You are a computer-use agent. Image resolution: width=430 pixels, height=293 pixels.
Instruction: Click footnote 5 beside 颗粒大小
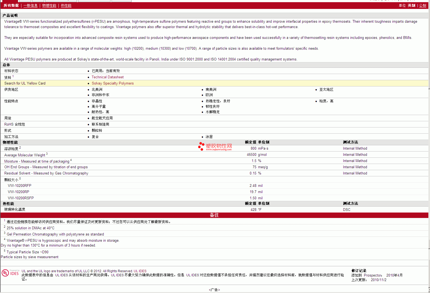pos(20,179)
